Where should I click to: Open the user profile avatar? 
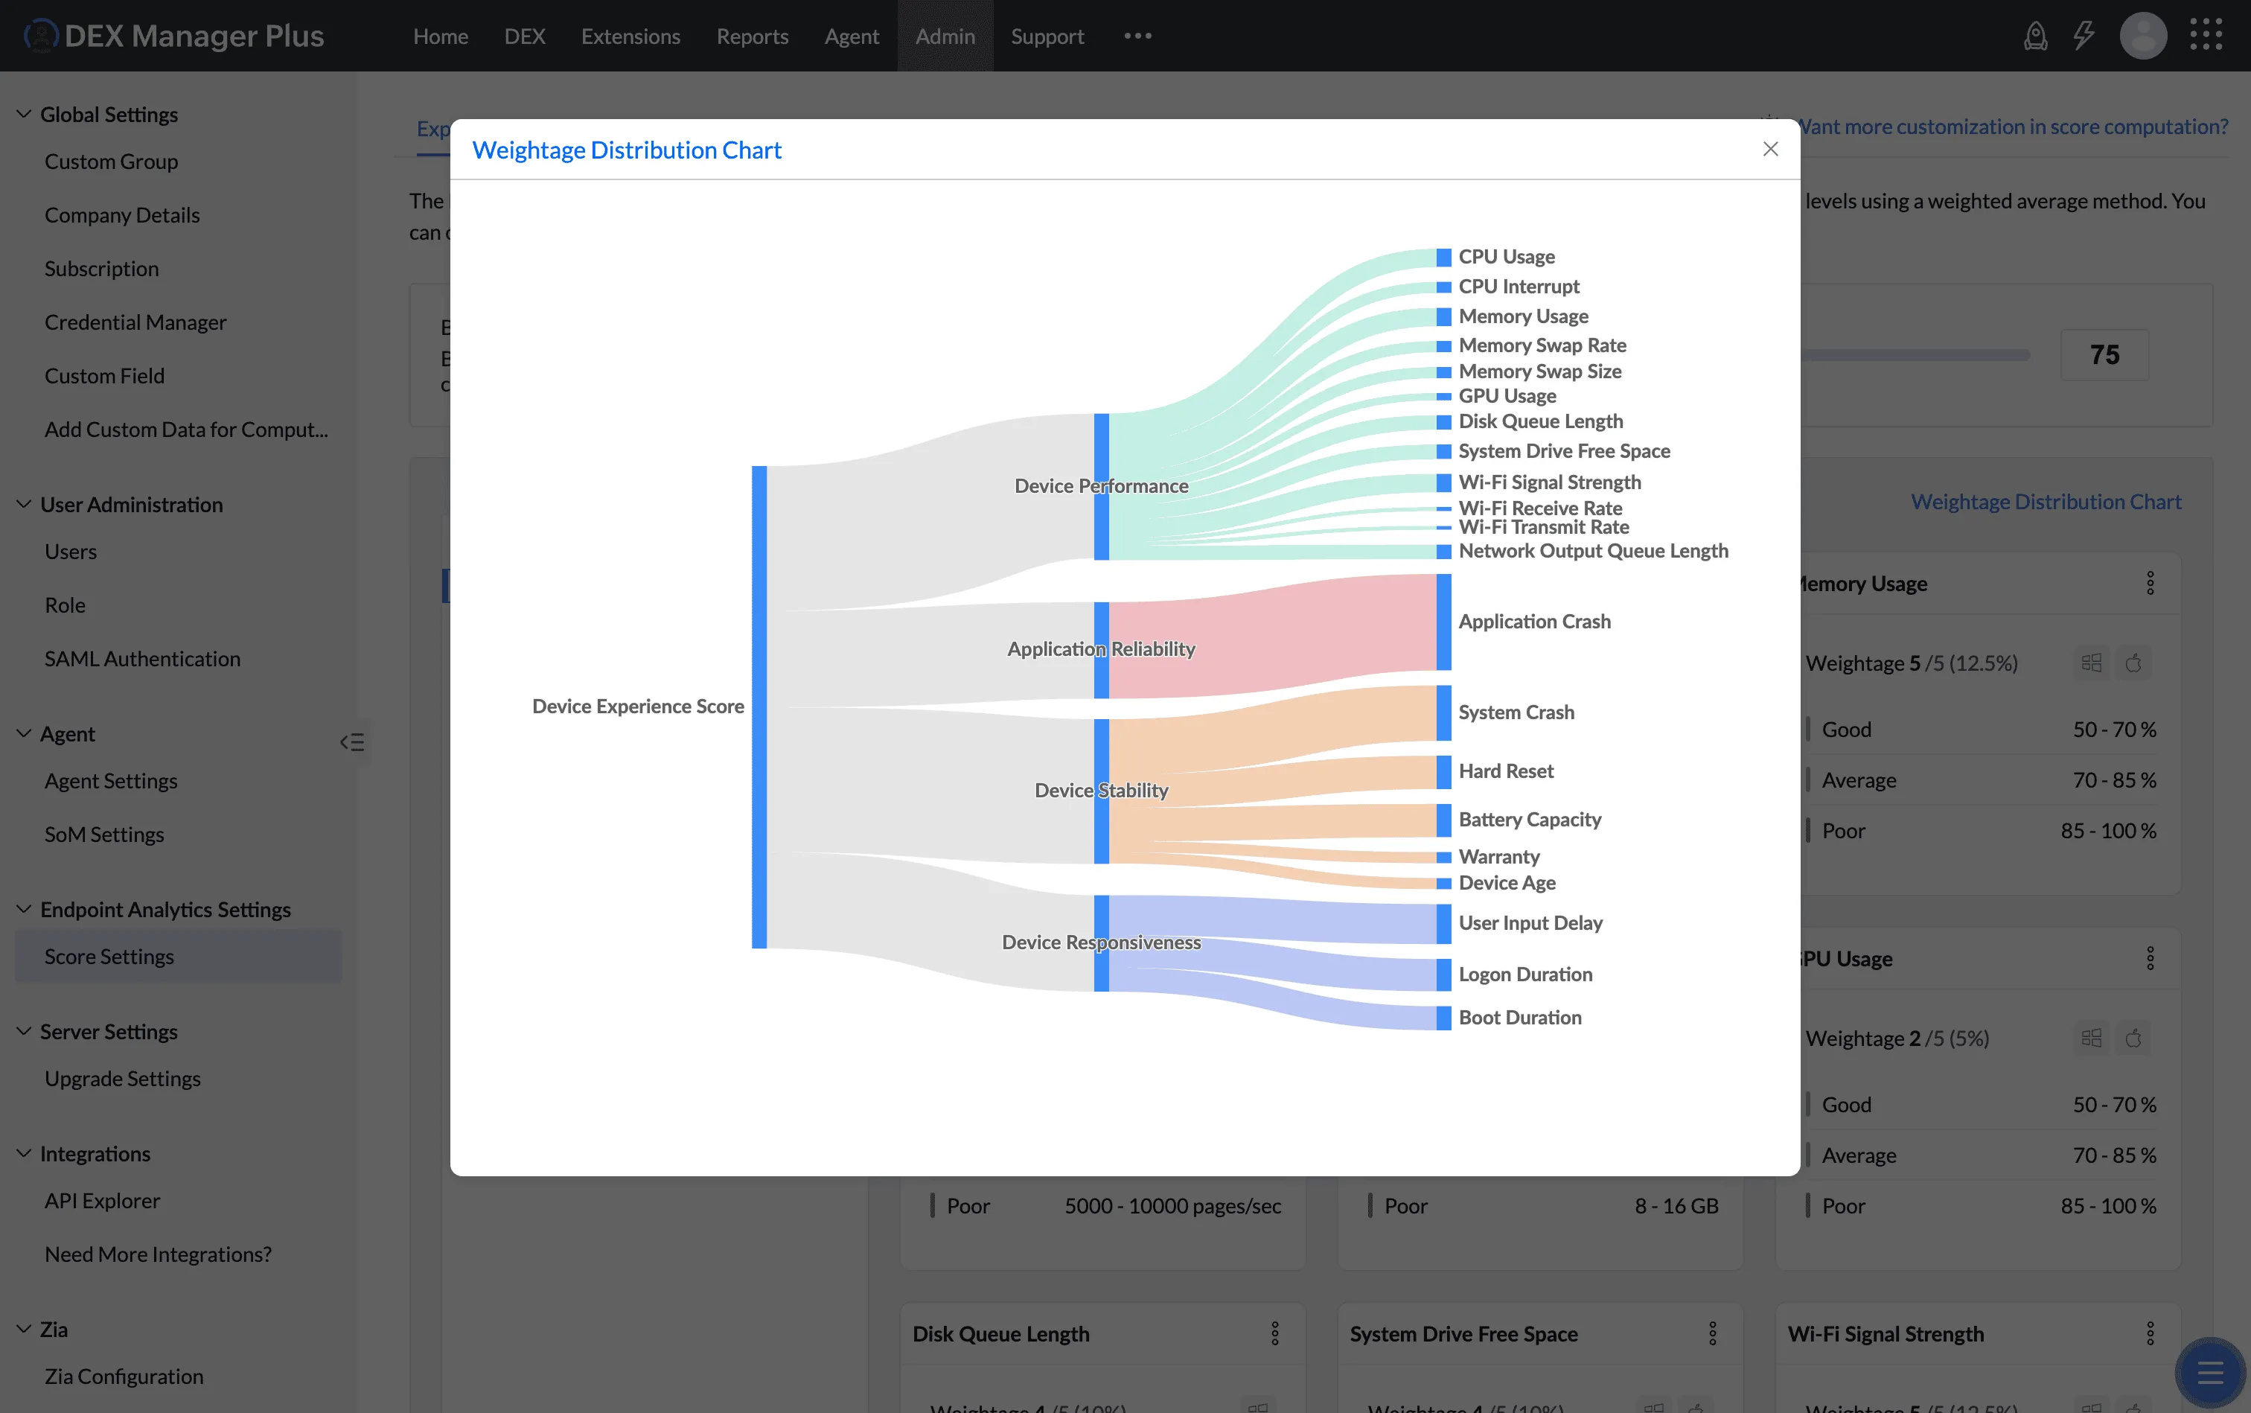tap(2142, 36)
